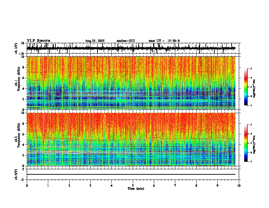Select the date text "Aug.23, 2025"
Screen dimensions: 269x208
coord(95,41)
